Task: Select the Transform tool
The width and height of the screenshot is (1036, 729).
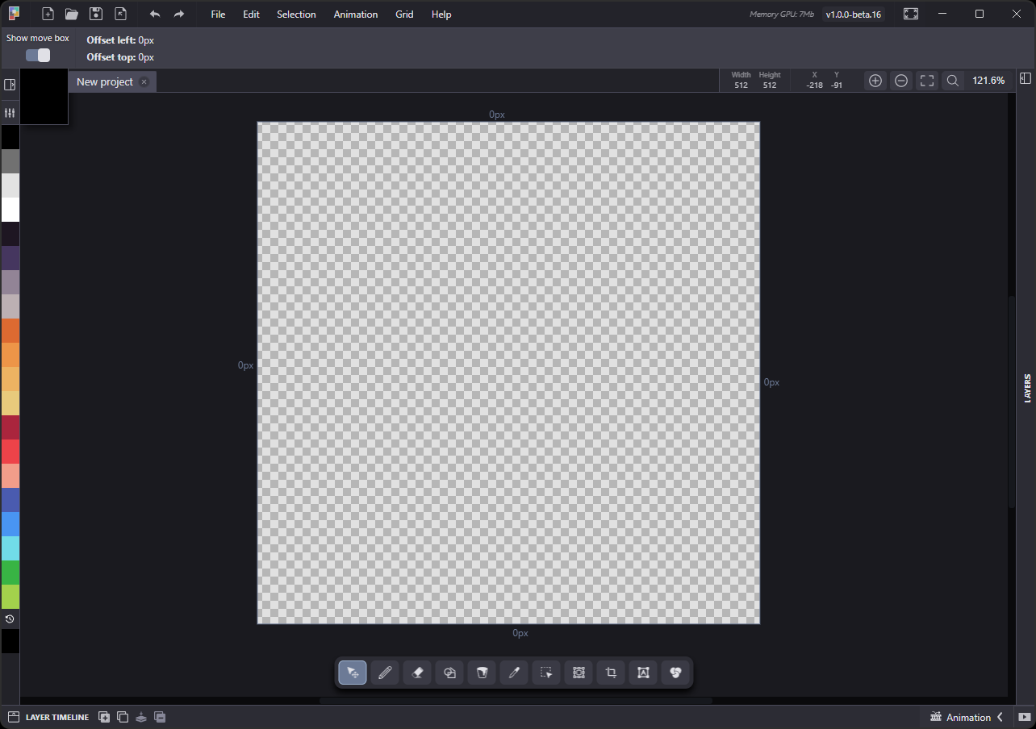Action: pos(579,673)
